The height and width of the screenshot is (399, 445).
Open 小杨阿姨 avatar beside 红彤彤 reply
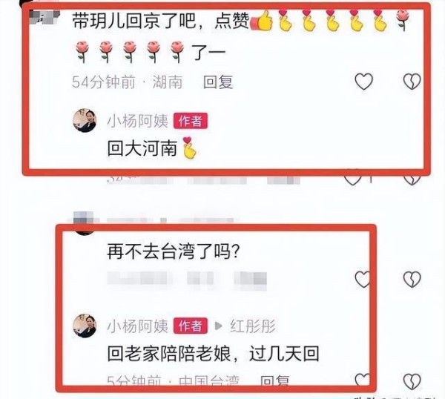tap(85, 326)
